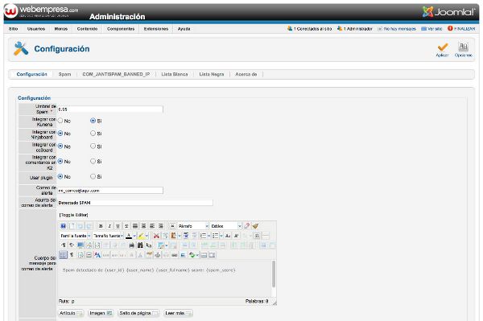Open the highlight color dropdown arrow
The image size is (483, 321).
147,236
